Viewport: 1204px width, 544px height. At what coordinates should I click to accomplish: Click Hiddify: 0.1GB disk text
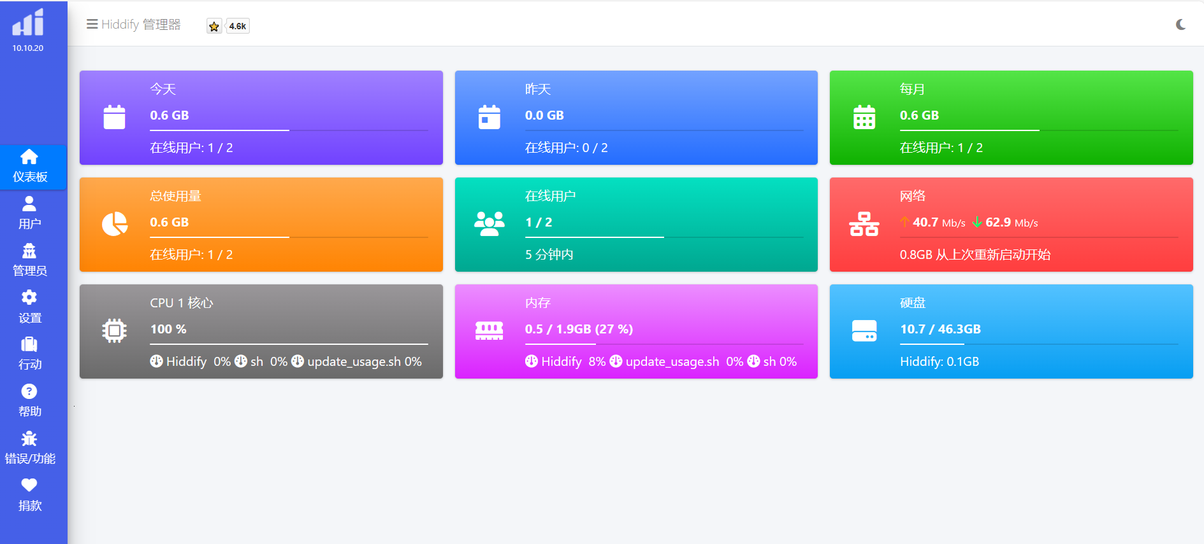pos(939,361)
